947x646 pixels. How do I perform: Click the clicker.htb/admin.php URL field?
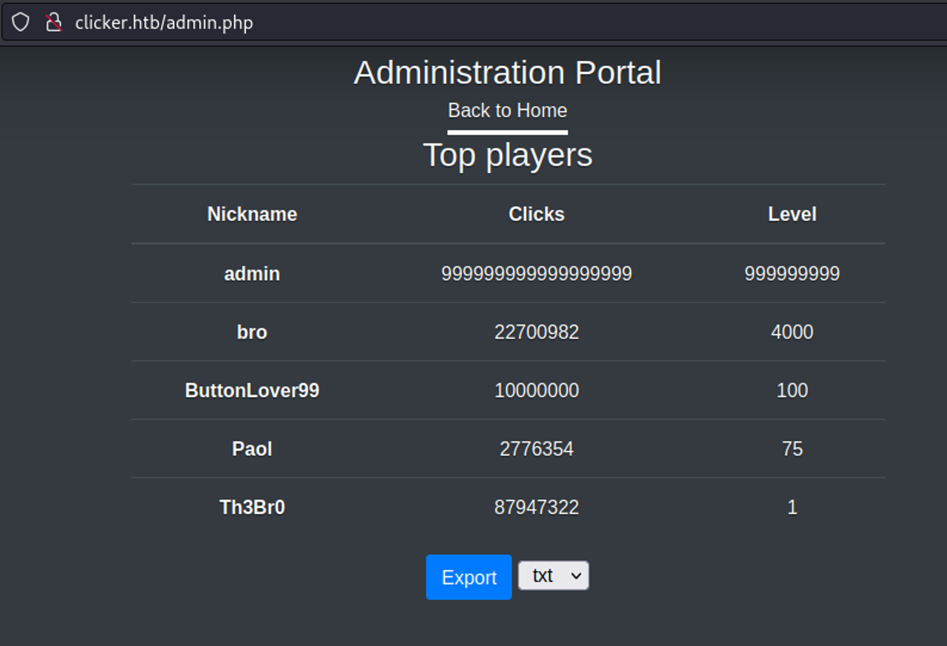[164, 22]
